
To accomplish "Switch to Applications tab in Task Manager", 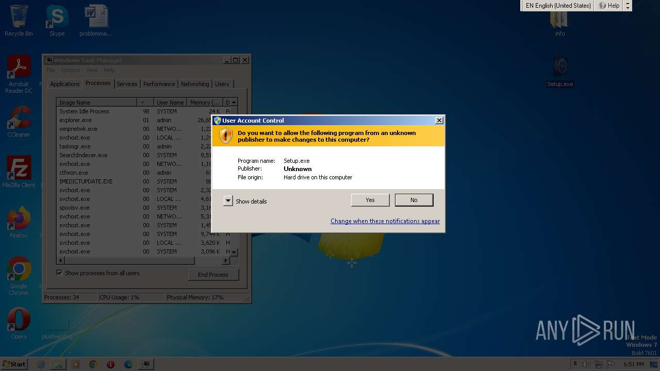I will (65, 84).
